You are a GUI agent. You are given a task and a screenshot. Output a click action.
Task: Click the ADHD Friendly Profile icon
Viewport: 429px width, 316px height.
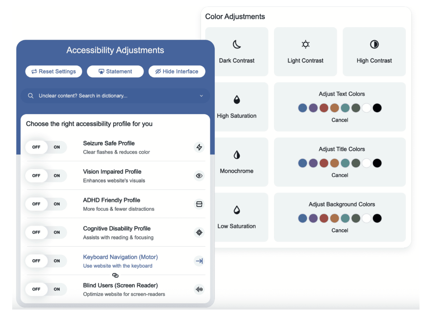tap(199, 204)
